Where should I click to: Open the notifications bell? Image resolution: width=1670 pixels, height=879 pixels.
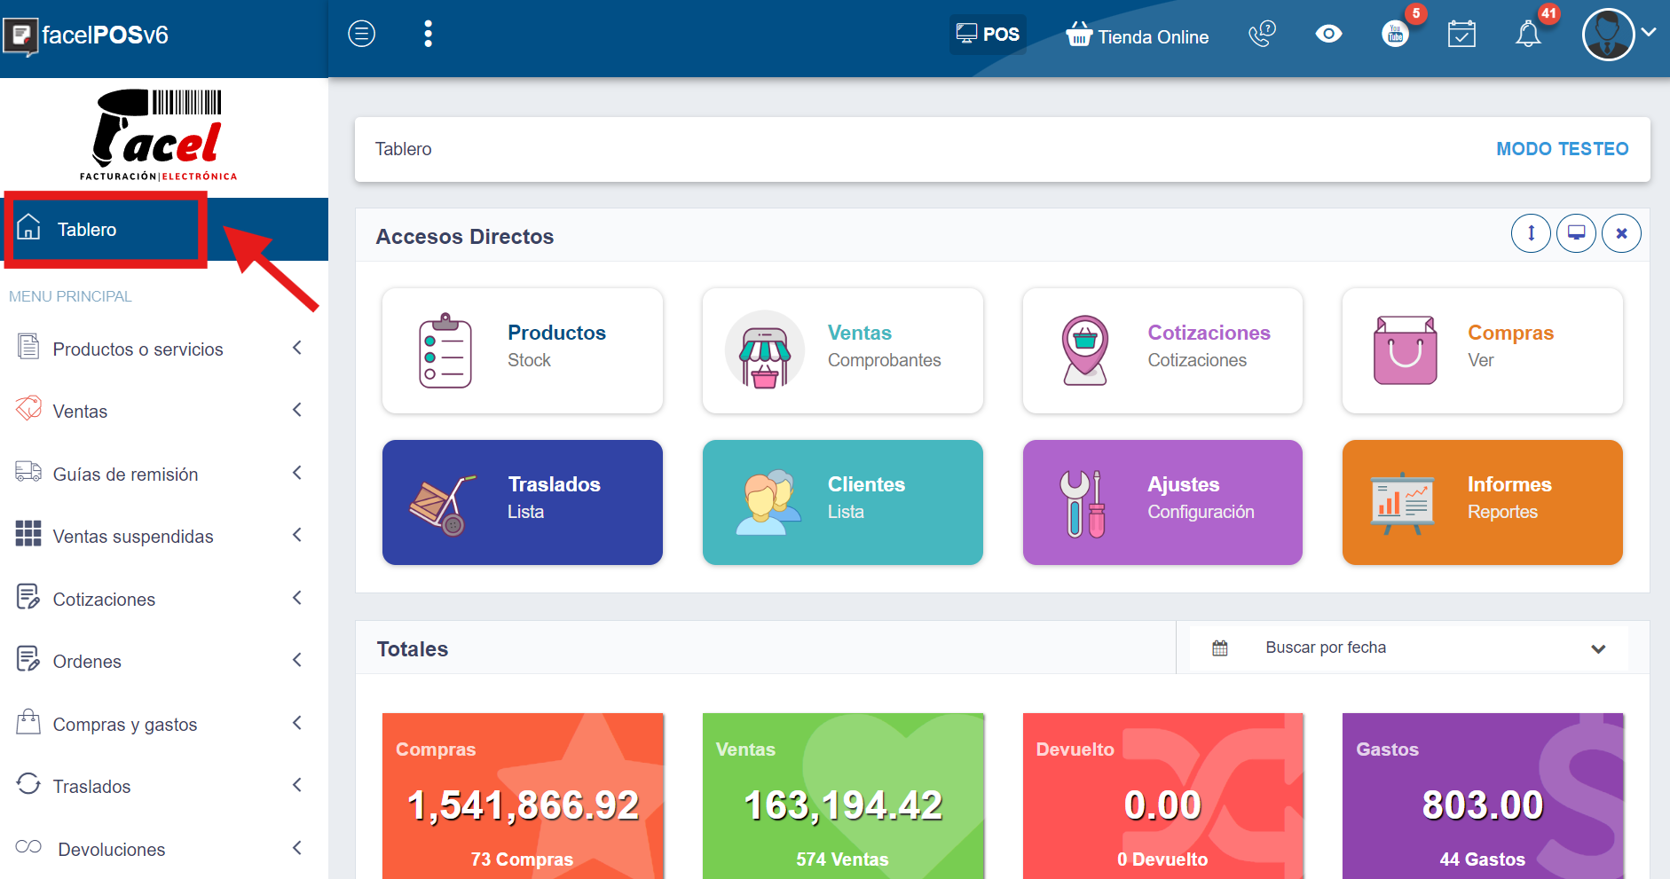(x=1528, y=35)
